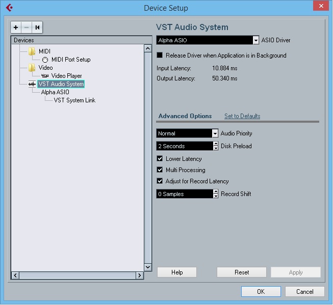Image resolution: width=333 pixels, height=305 pixels.
Task: Click the Record Shift value field
Action: [185, 194]
